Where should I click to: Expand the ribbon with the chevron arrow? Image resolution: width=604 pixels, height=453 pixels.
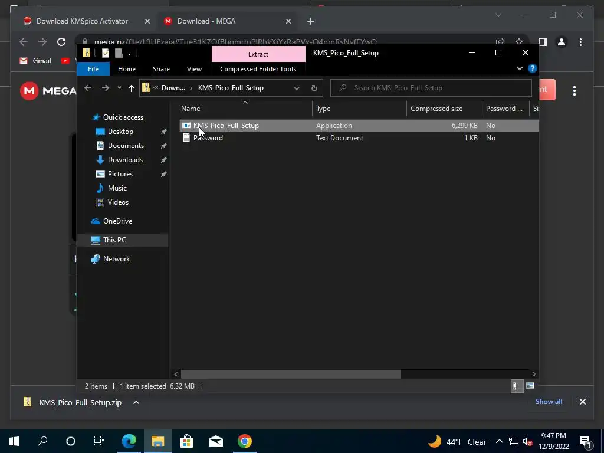tap(520, 68)
